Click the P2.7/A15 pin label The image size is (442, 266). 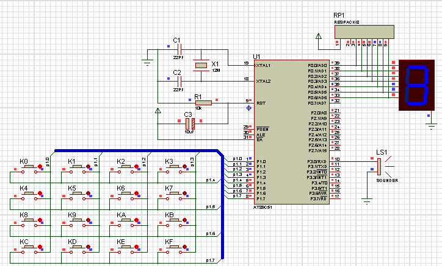[x=319, y=151]
